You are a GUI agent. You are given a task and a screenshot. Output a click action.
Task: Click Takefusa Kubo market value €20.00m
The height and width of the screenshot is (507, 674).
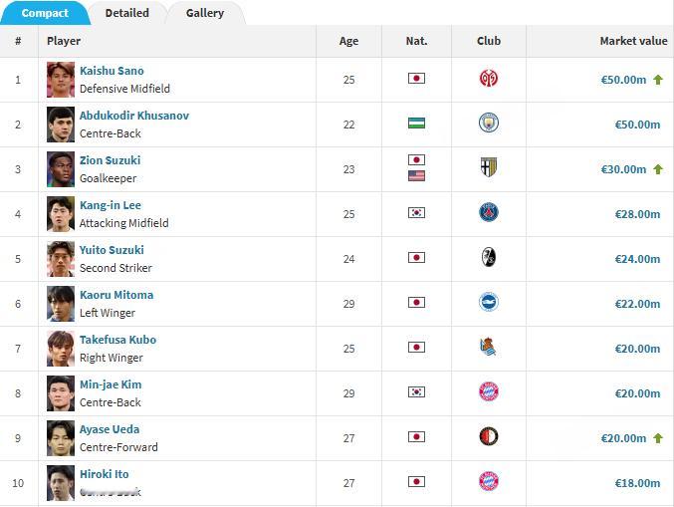click(637, 349)
